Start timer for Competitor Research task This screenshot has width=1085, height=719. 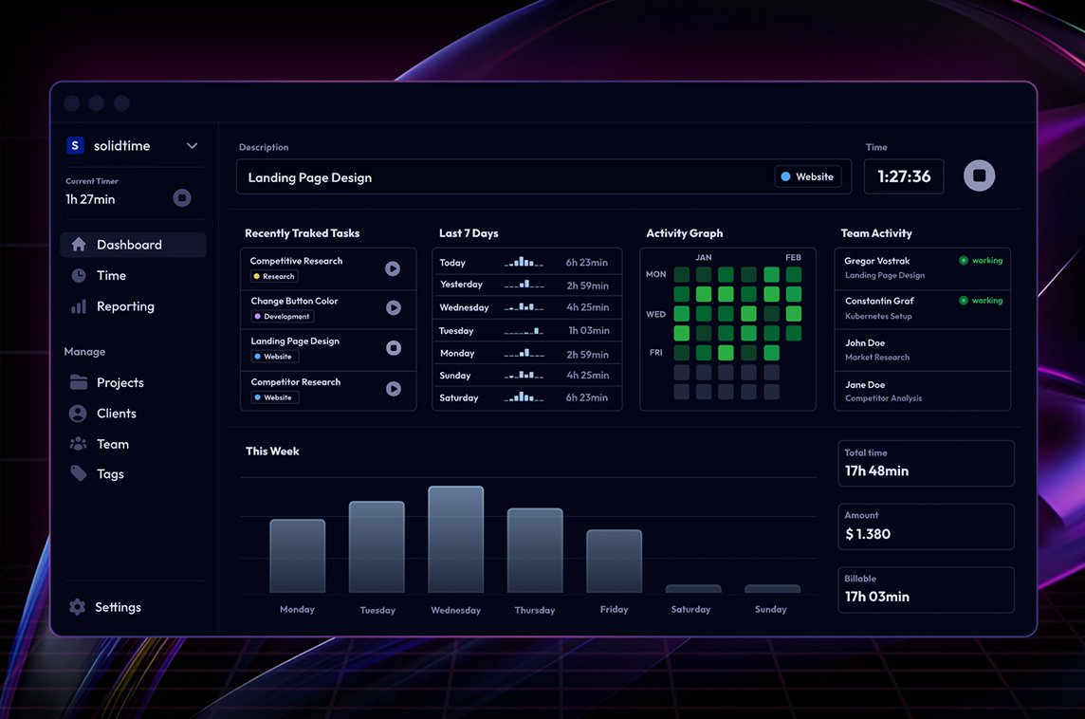click(393, 389)
